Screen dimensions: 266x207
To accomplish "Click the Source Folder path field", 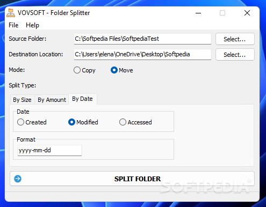I will click(x=142, y=39).
